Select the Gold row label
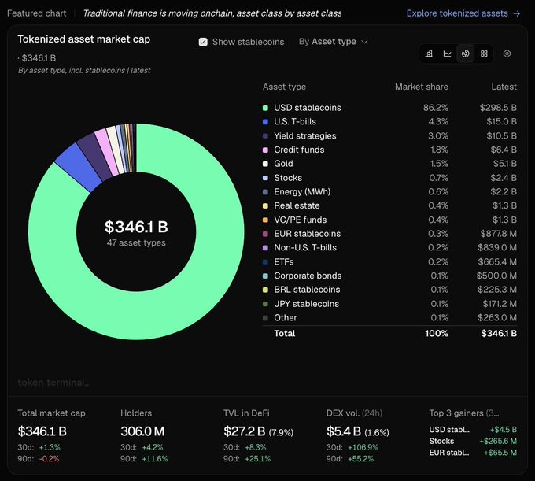535x481 pixels. [x=283, y=164]
